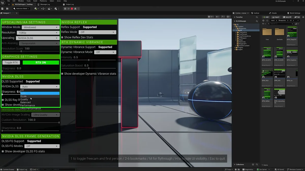Click the Add collection plus icon
Image resolution: width=305 pixels, height=171 pixels.
pos(253,164)
